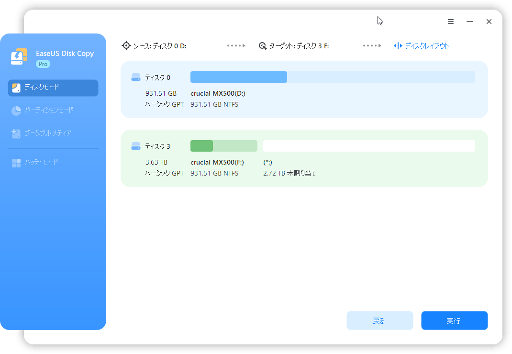Click the target search icon
This screenshot has height=354, width=512.
tap(263, 46)
